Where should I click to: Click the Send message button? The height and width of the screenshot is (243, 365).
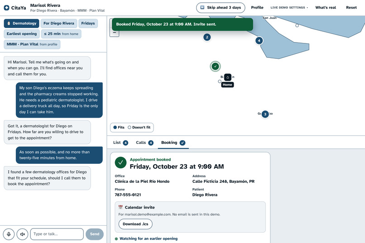[95, 234]
